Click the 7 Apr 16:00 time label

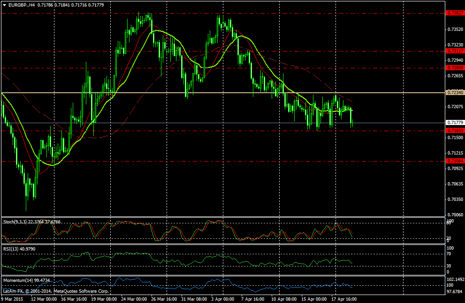click(252, 298)
